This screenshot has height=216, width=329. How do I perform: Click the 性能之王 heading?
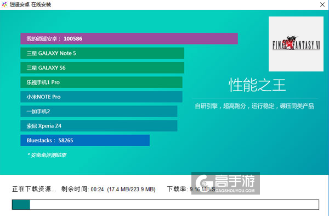point(257,85)
